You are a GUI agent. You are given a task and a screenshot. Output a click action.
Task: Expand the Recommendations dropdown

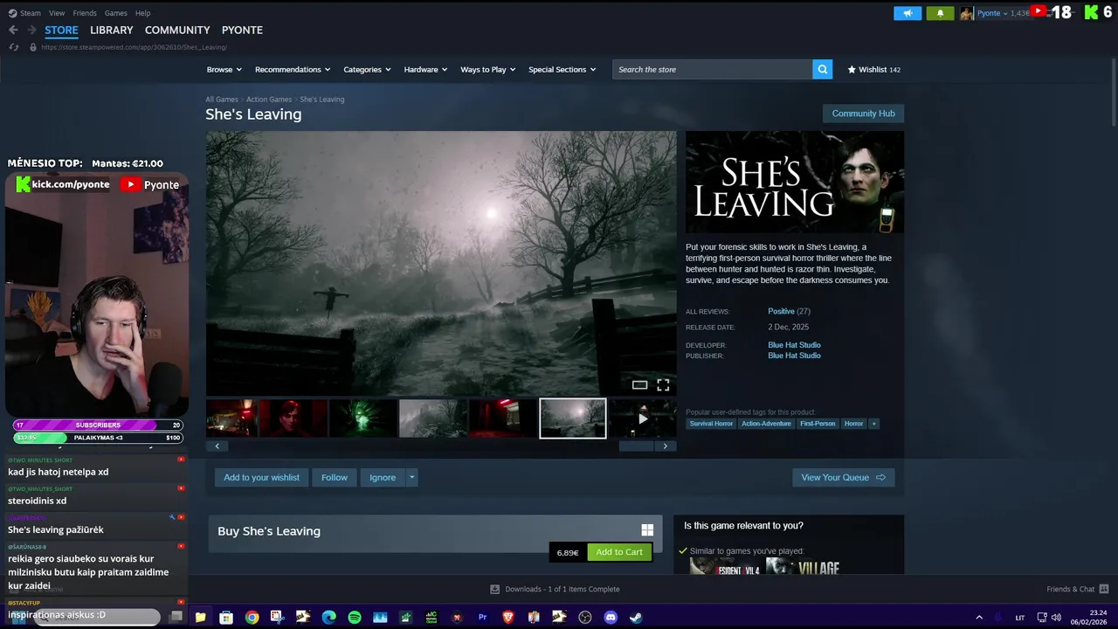point(293,69)
